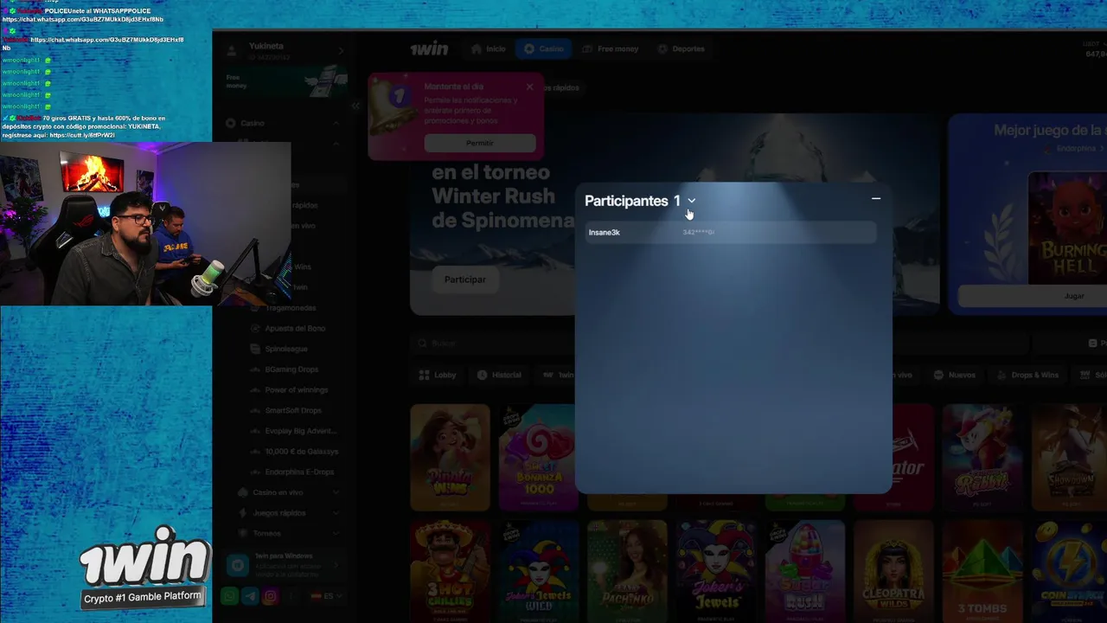The height and width of the screenshot is (623, 1107).
Task: Click 1win para Windows download banner
Action: click(x=283, y=565)
